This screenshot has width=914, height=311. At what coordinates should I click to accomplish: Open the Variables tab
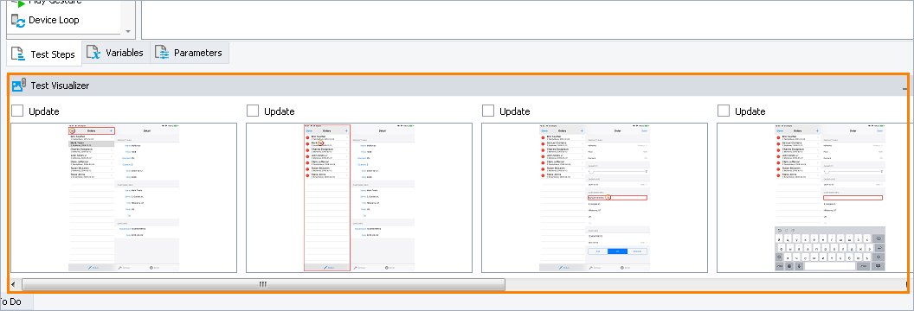[116, 53]
